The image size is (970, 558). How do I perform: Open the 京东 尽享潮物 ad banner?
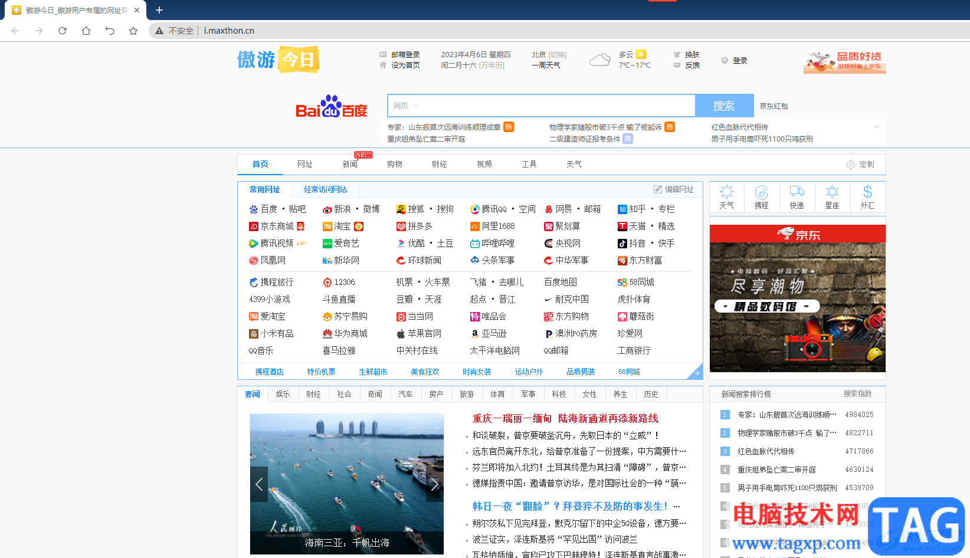(x=798, y=298)
